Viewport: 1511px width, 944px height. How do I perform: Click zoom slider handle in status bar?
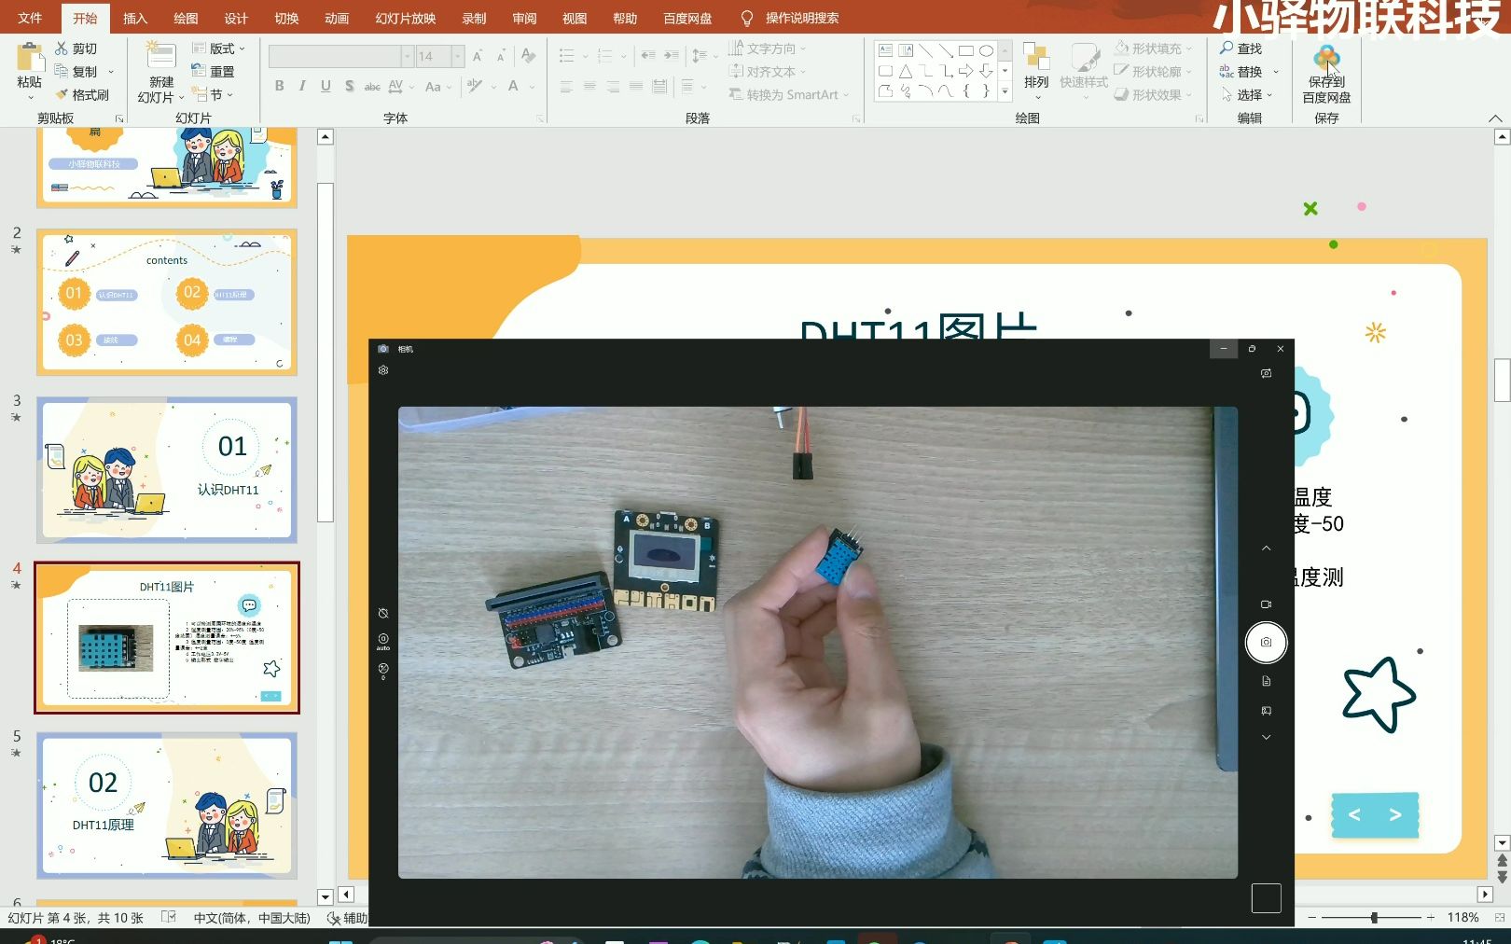click(1374, 918)
